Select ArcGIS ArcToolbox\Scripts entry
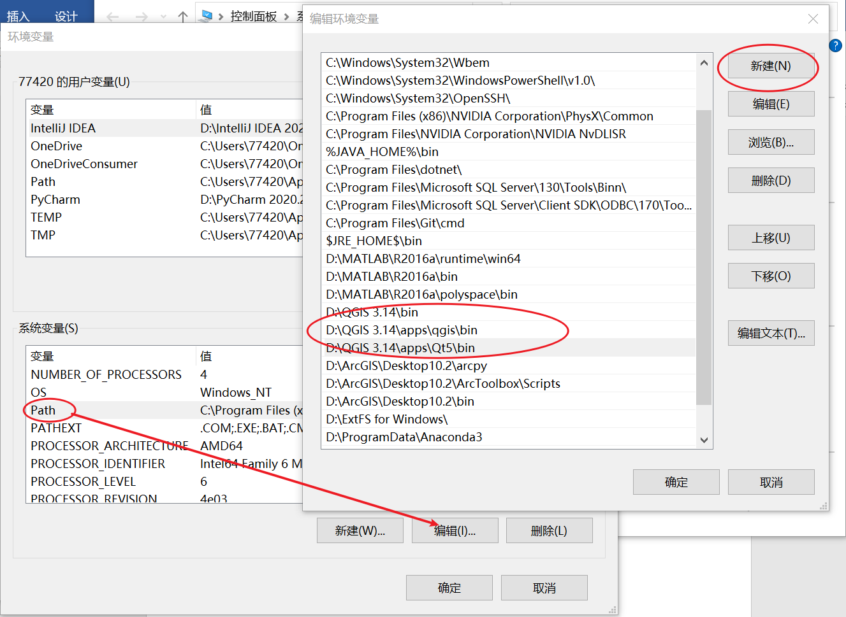Image resolution: width=846 pixels, height=617 pixels. click(509, 383)
